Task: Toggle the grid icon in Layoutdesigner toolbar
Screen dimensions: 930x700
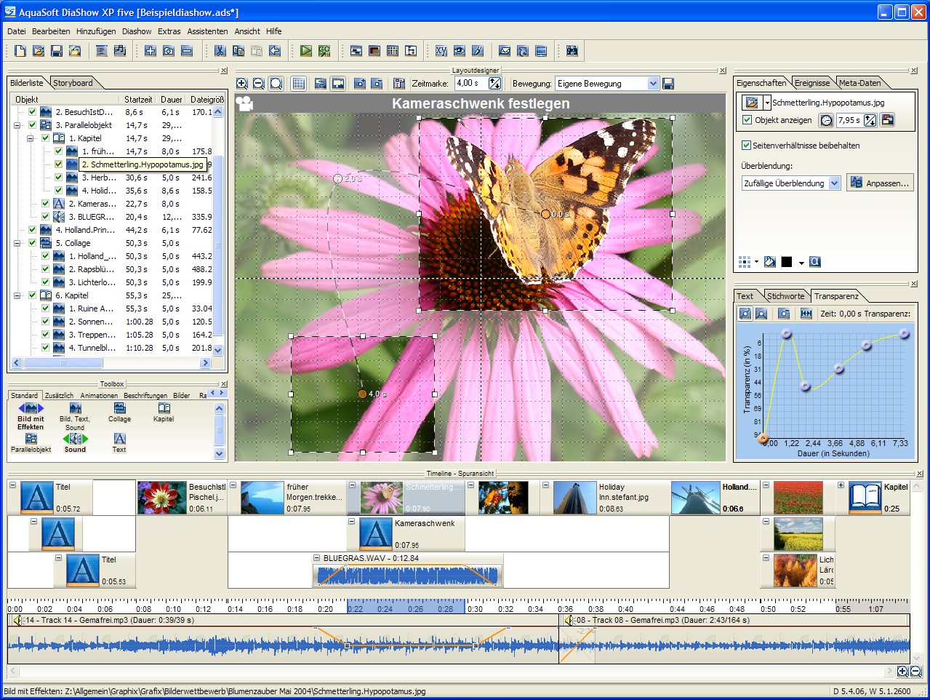Action: pyautogui.click(x=299, y=84)
